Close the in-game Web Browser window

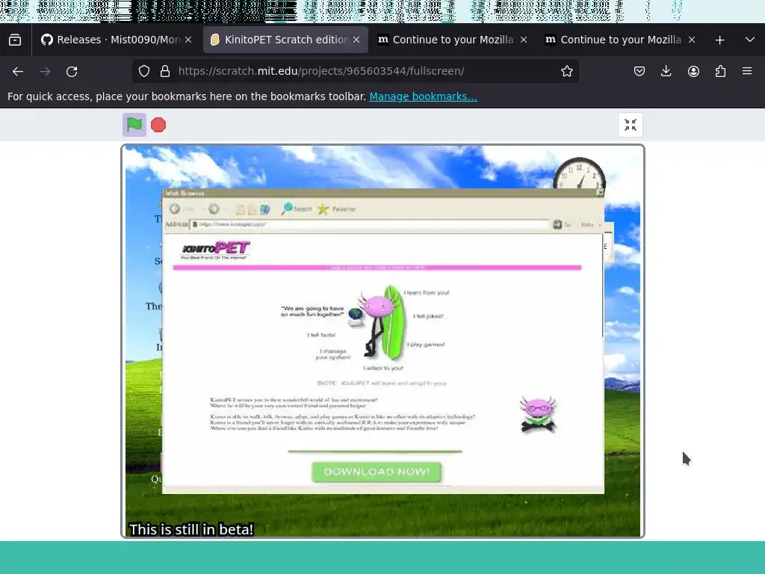[600, 193]
